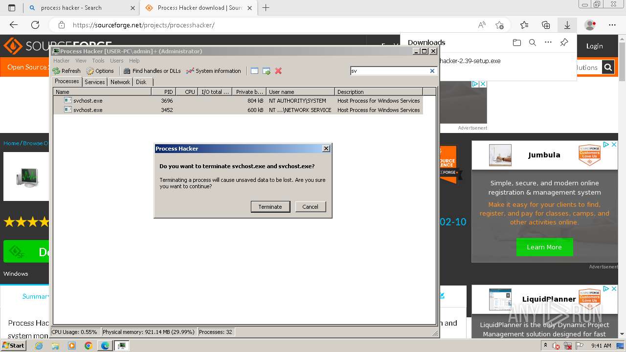Click the browser address bar URL
Viewport: 626px width, 352px height.
[x=143, y=25]
